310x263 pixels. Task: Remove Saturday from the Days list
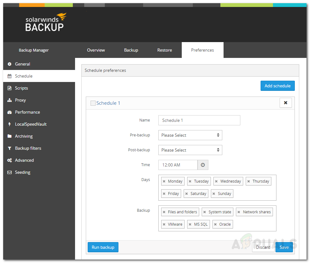coord(187,194)
